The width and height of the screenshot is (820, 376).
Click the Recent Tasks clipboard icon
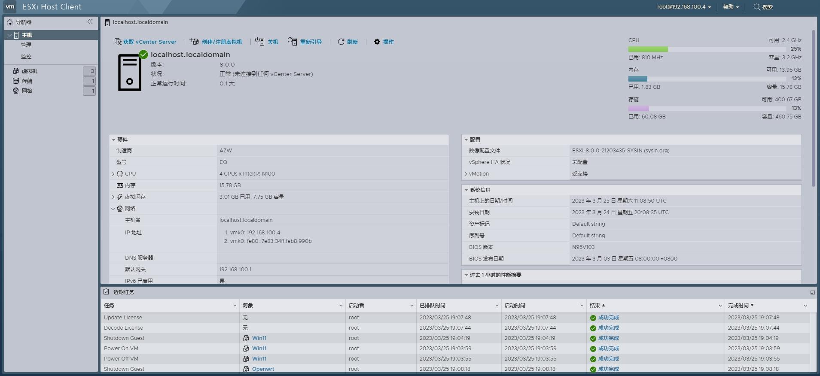(x=106, y=292)
